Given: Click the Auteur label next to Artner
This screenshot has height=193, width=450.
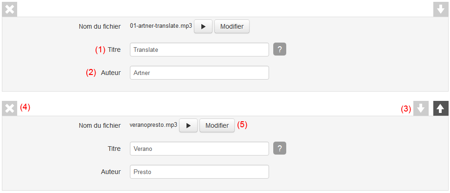Looking at the screenshot, I should pos(111,73).
